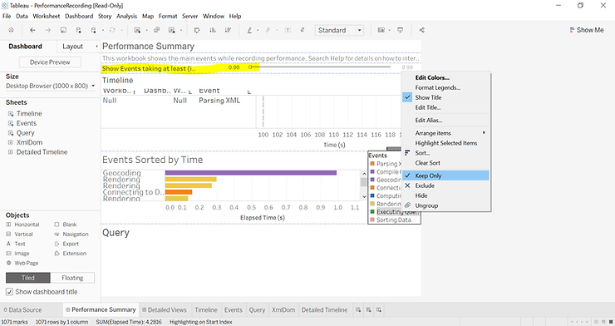
Task: Open the New Worksheet dropdown arrow
Action: (x=146, y=30)
